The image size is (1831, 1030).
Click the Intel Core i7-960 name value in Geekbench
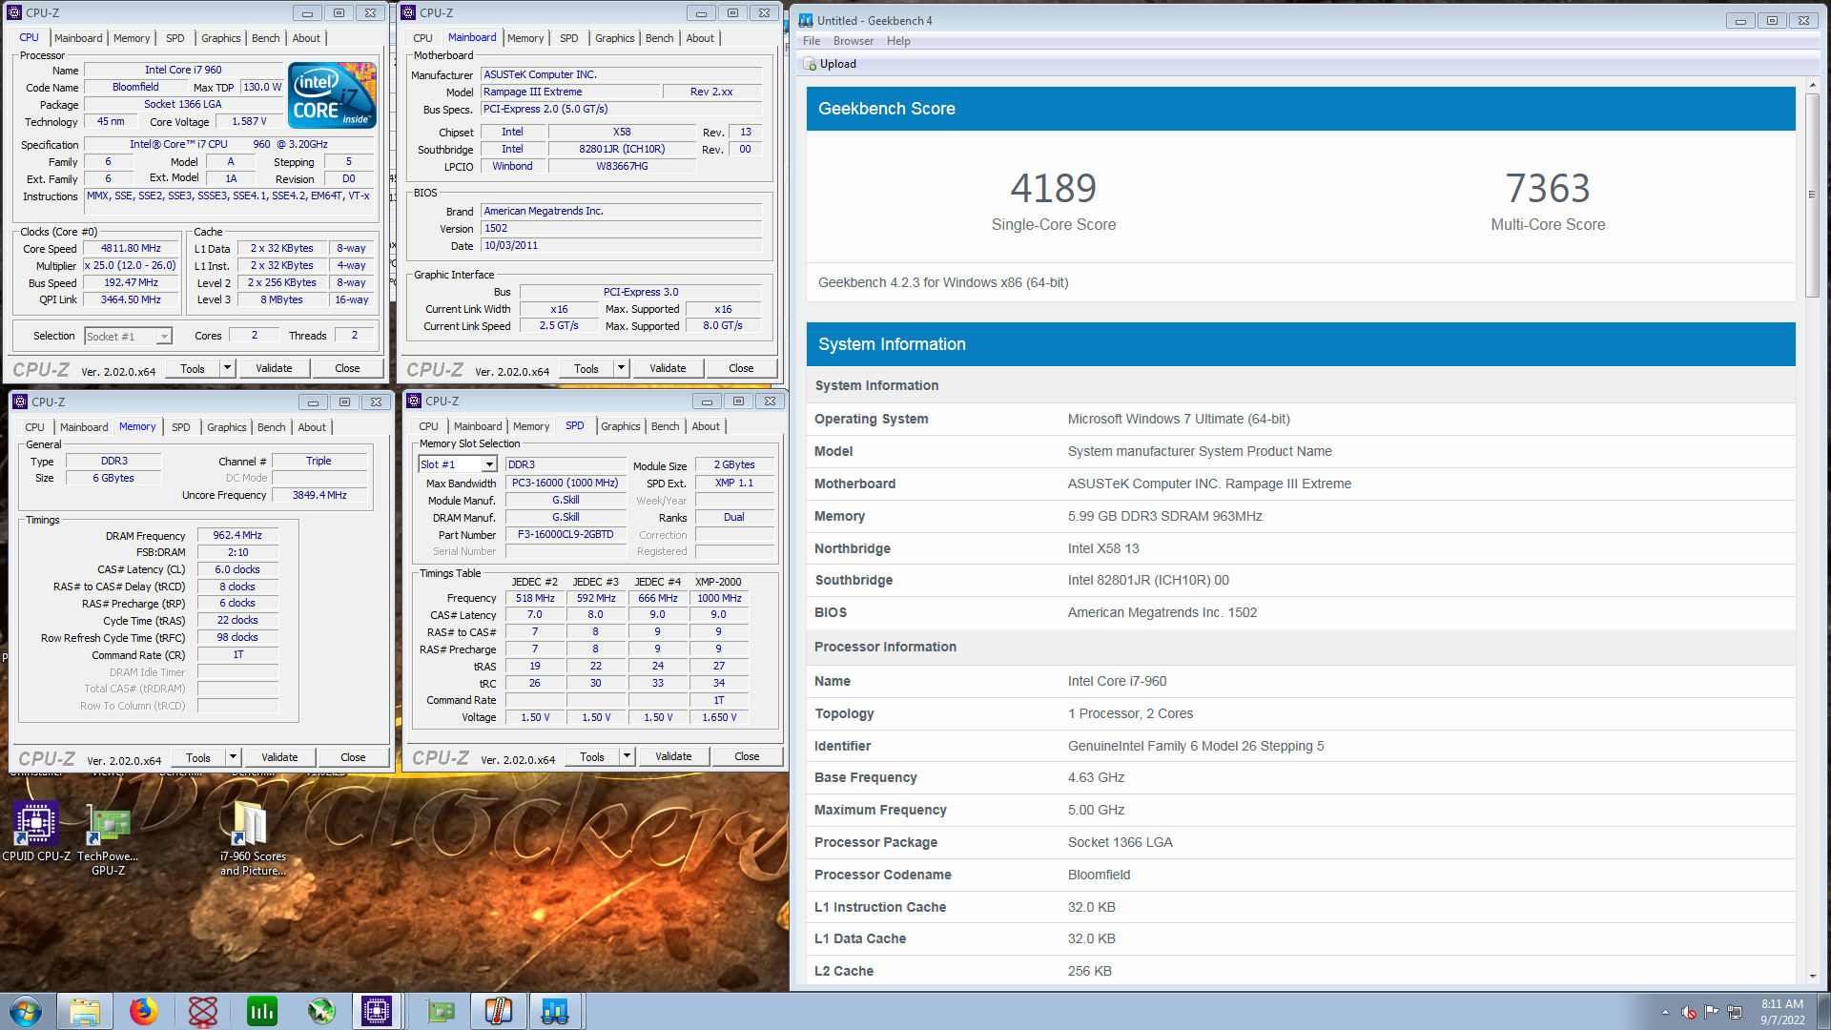1117,681
